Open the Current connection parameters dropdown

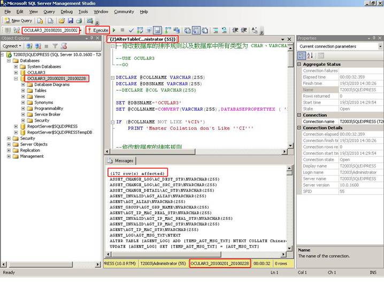[x=380, y=46]
